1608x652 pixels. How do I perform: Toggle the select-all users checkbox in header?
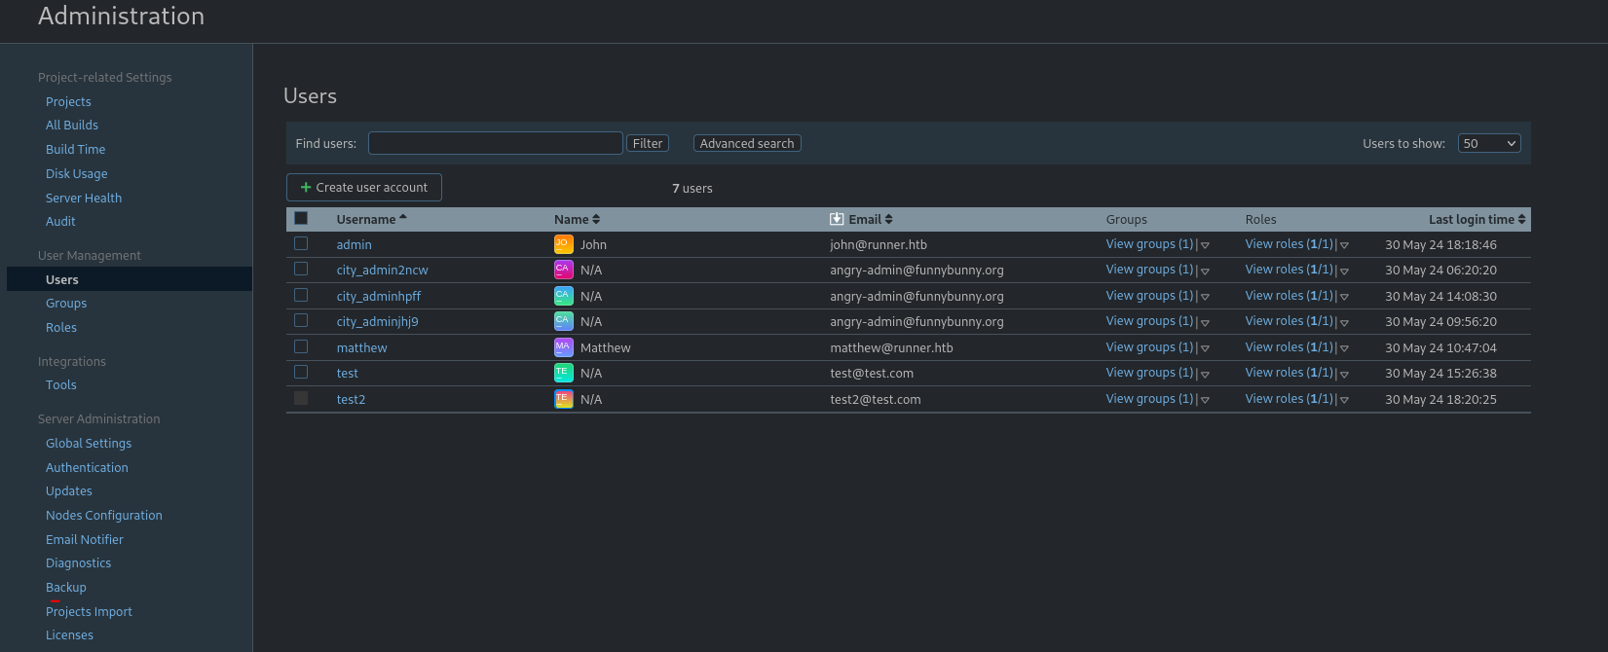301,218
